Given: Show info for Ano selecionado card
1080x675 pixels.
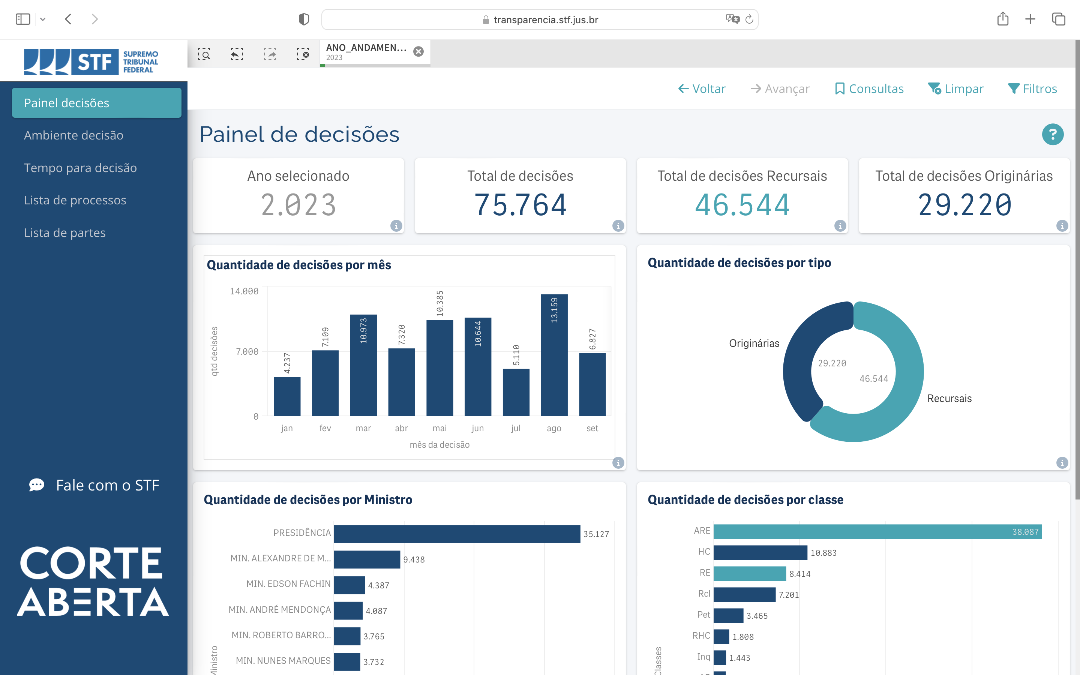Looking at the screenshot, I should 396,226.
